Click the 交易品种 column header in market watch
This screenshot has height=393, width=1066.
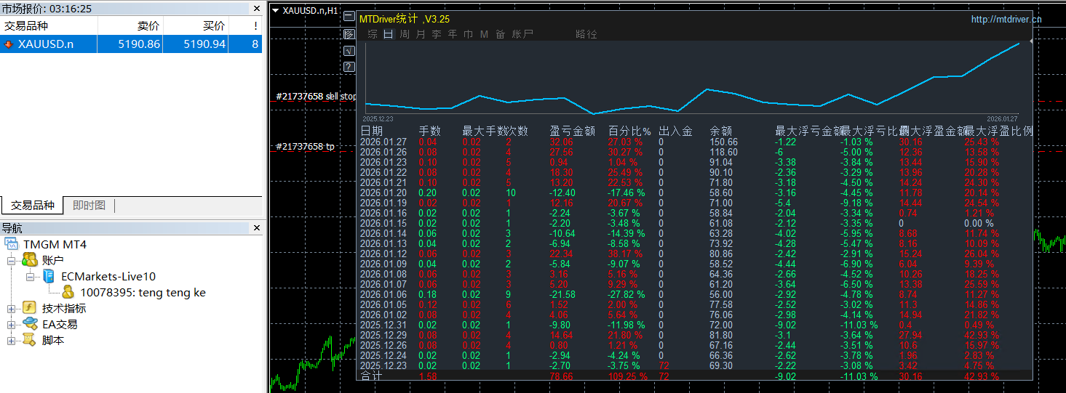coord(49,25)
